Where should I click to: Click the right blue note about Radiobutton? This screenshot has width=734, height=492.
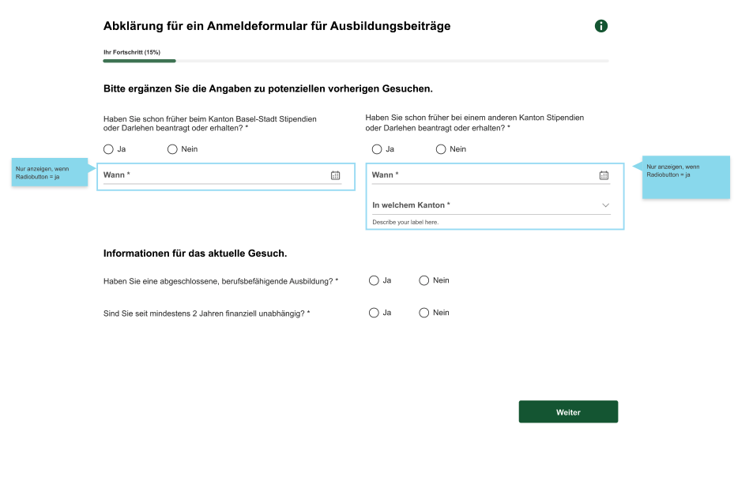pos(686,177)
